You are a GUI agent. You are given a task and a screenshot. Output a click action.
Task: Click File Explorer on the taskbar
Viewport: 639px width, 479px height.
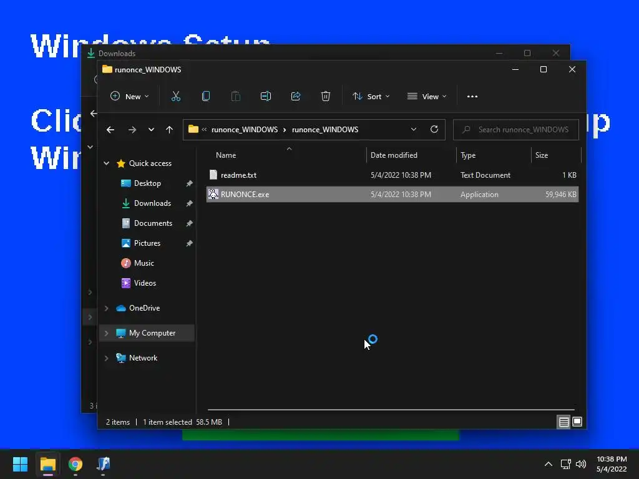pos(47,464)
